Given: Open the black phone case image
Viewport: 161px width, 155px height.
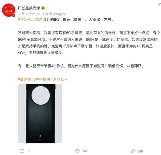Looking at the screenshot, I should [40, 113].
